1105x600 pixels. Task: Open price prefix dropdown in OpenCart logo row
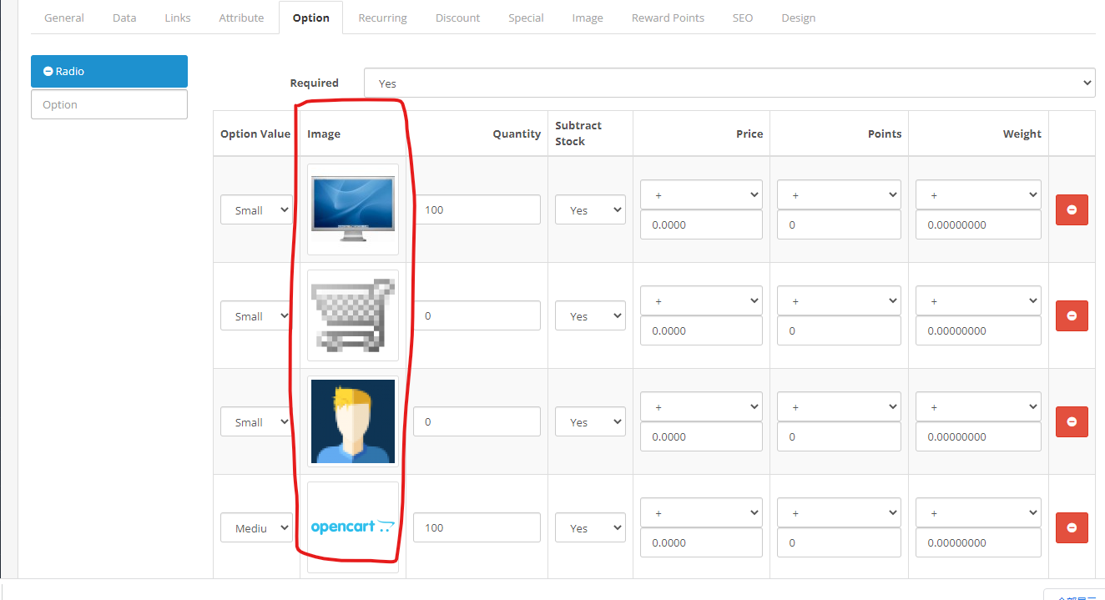tap(701, 512)
